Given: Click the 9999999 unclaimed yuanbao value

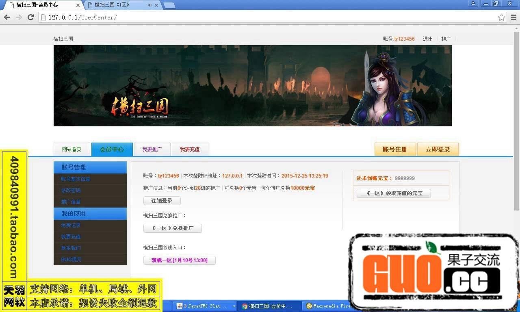Looking at the screenshot, I should 405,178.
